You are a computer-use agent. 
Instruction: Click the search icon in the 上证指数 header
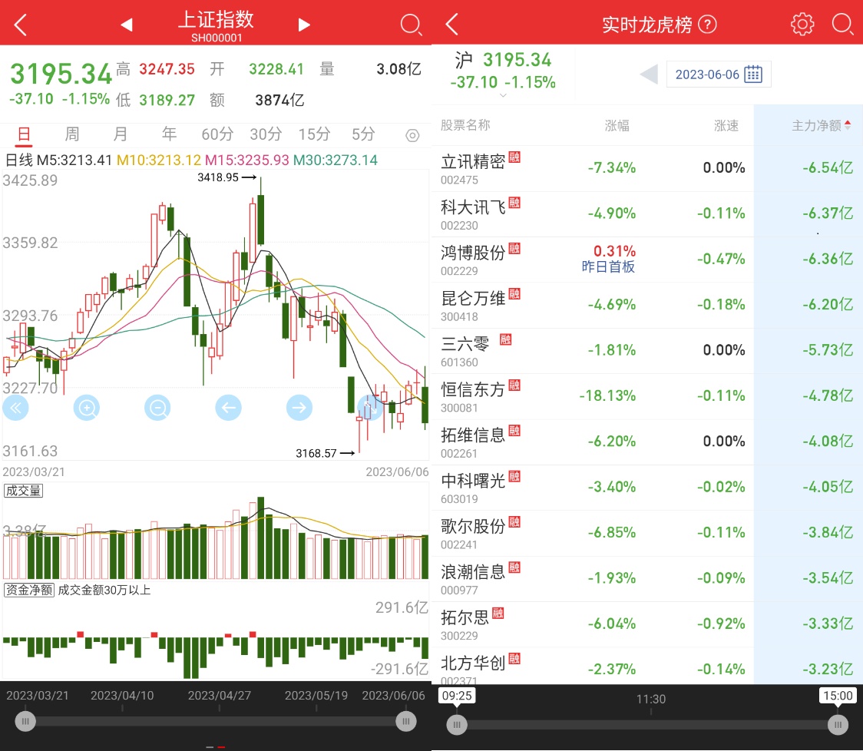[412, 25]
